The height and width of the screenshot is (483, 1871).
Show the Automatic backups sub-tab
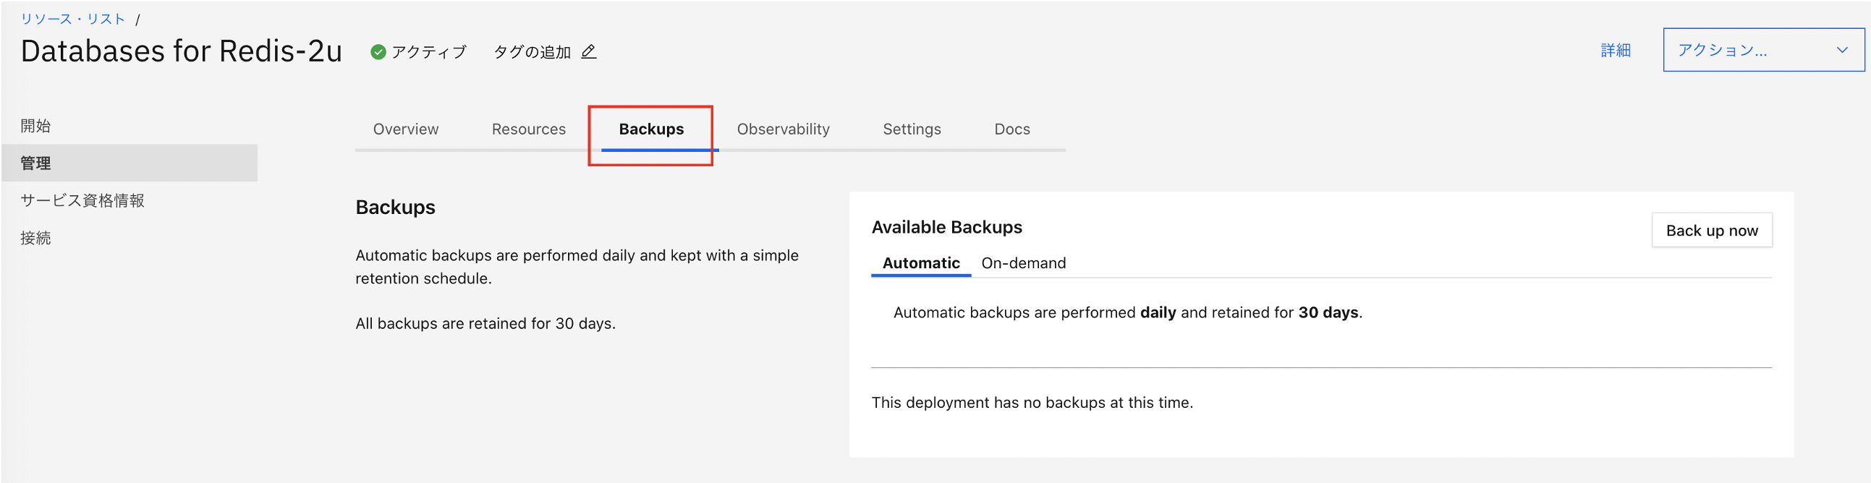(920, 263)
